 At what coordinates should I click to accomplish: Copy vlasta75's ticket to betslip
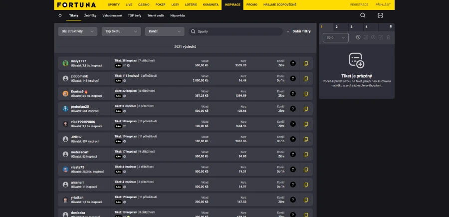pos(306,170)
